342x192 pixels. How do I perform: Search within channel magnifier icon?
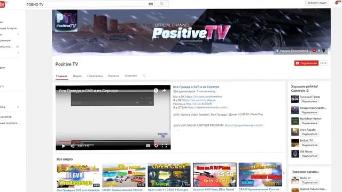144,76
